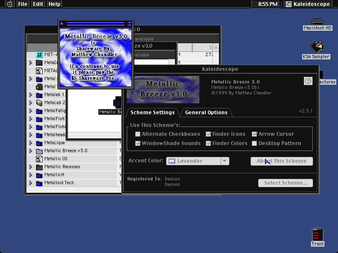Image resolution: width=338 pixels, height=253 pixels.
Task: Click the shareware notice splash image
Action: click(x=96, y=58)
